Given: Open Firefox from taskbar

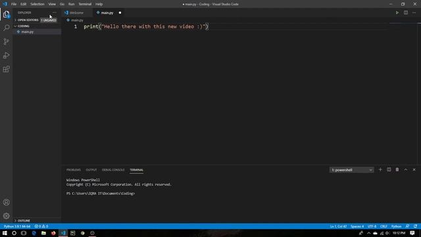Looking at the screenshot, I should [53, 233].
